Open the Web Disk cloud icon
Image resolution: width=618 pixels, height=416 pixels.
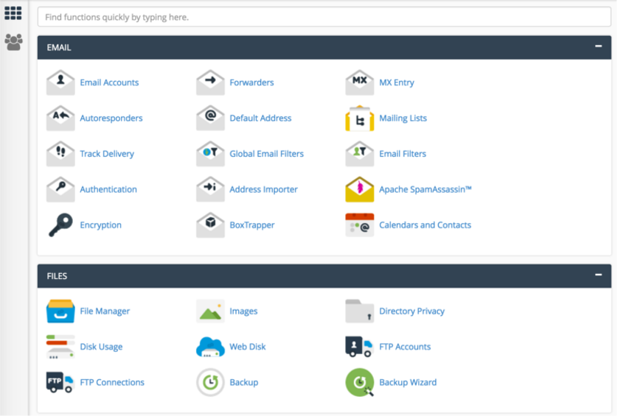(x=210, y=347)
